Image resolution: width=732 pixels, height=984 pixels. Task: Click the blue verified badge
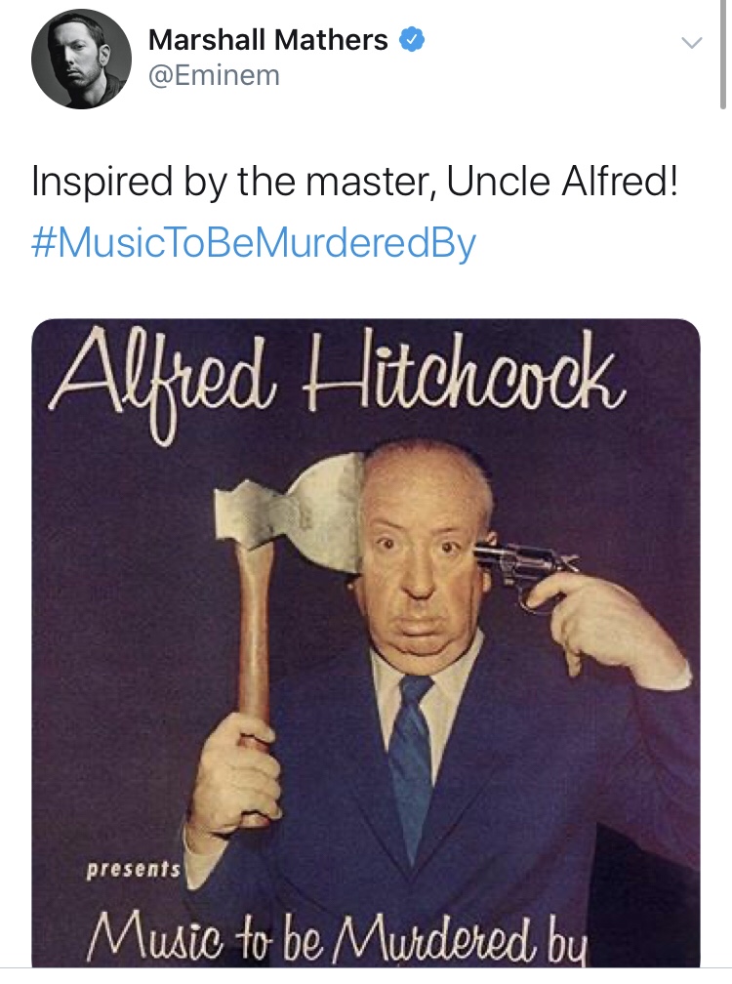click(x=412, y=39)
